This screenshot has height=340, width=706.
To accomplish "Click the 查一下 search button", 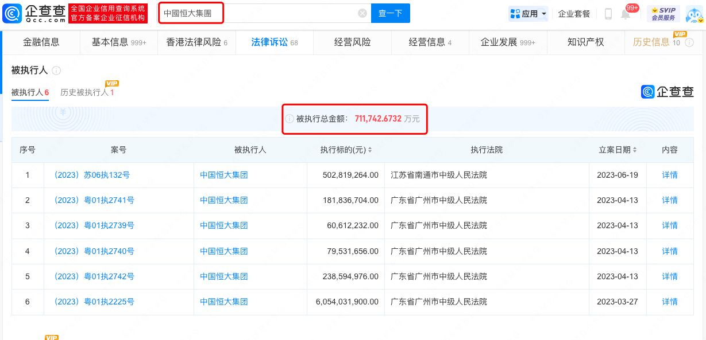I will 391,13.
